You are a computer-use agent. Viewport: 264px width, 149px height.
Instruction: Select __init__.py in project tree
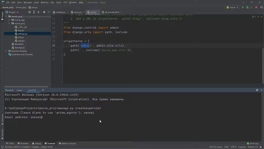click(x=21, y=27)
